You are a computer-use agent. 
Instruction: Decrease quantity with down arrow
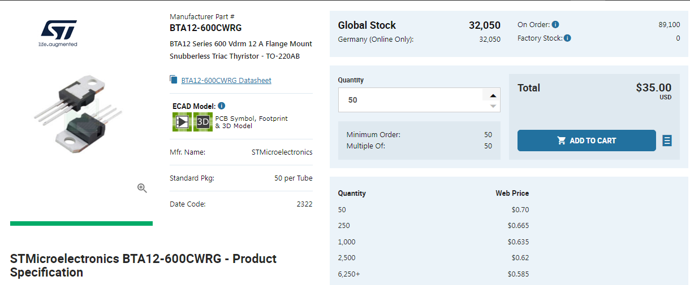click(x=493, y=106)
